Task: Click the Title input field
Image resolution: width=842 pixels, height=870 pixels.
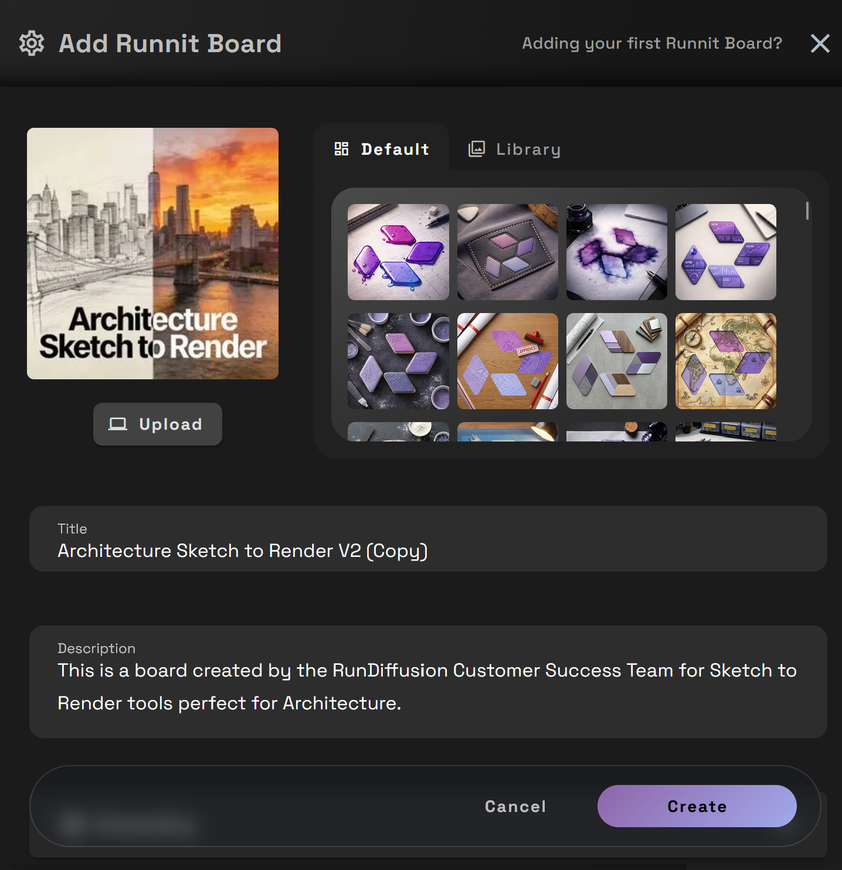Action: [428, 550]
